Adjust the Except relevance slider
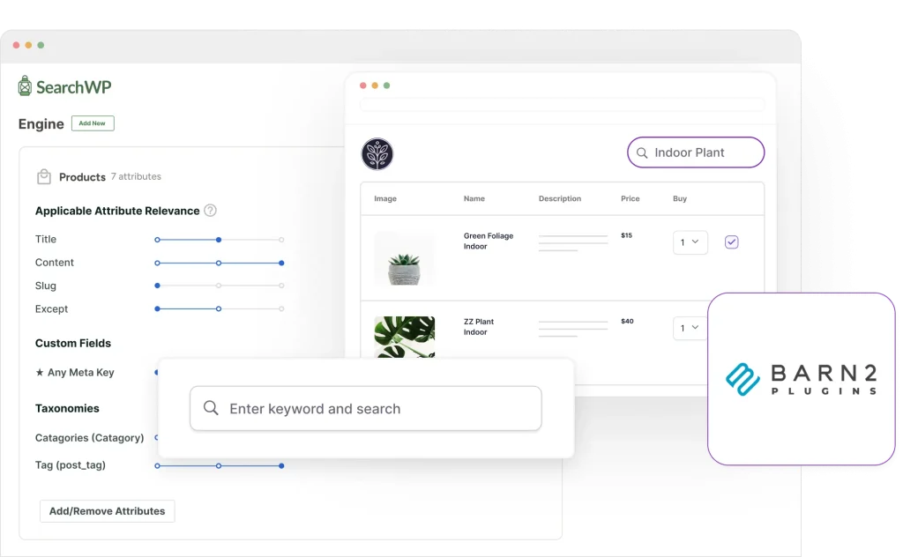The image size is (903, 557). click(219, 309)
